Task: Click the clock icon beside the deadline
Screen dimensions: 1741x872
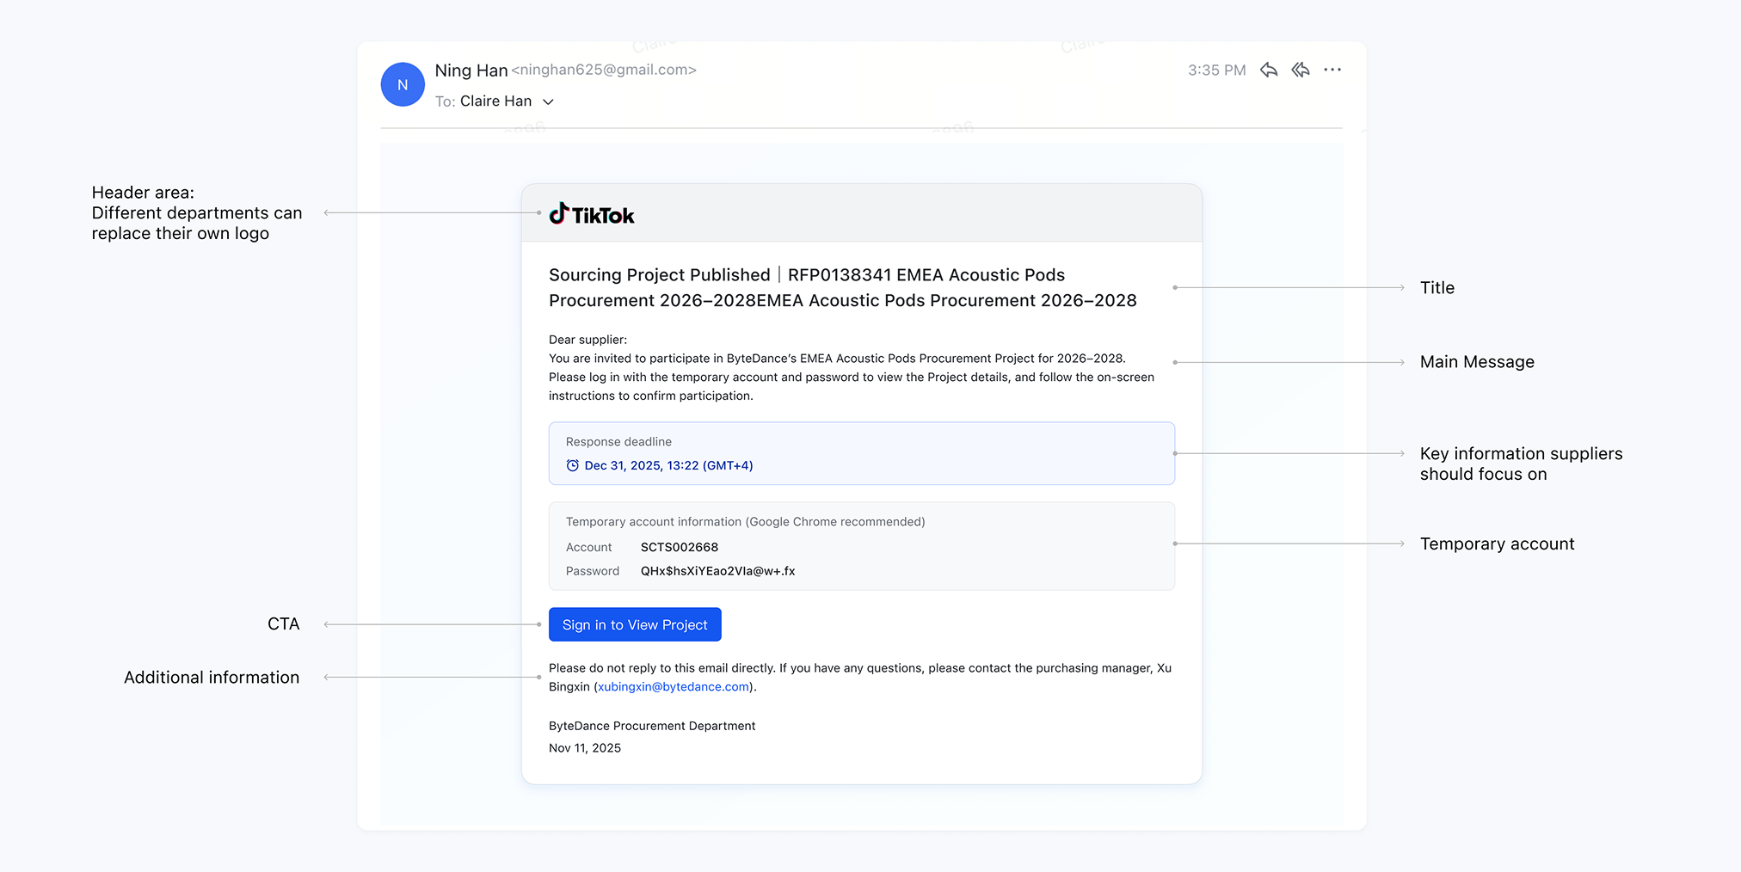Action: click(x=572, y=465)
